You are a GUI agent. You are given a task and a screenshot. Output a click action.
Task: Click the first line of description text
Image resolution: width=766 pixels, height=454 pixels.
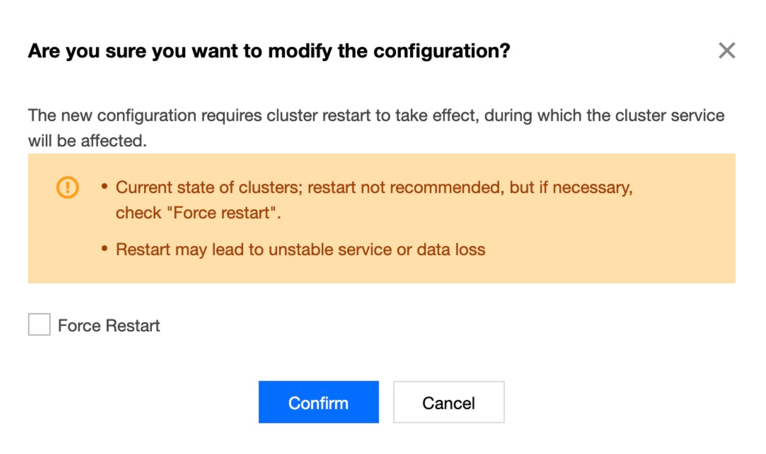click(x=376, y=116)
